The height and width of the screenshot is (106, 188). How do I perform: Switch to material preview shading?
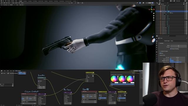tap(151, 3)
